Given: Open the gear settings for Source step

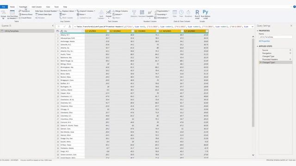Looking at the screenshot, I should (x=290, y=50).
